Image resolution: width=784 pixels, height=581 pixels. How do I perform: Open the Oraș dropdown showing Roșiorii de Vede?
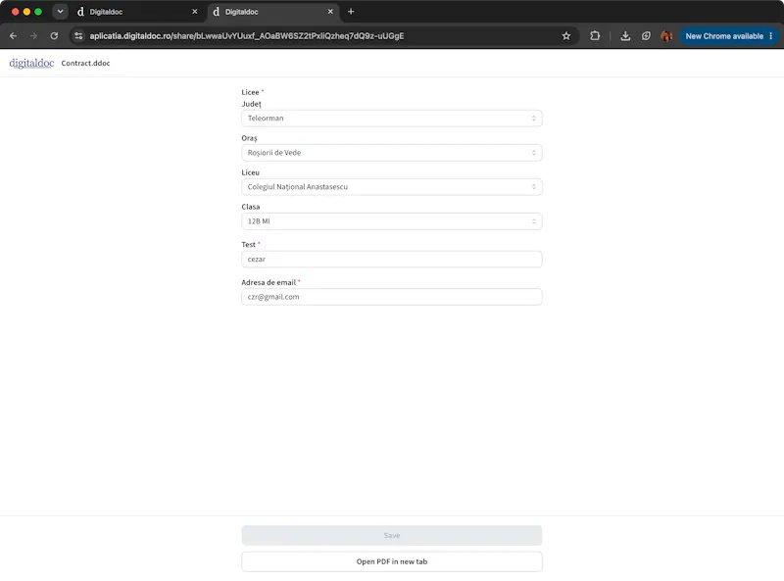click(391, 153)
